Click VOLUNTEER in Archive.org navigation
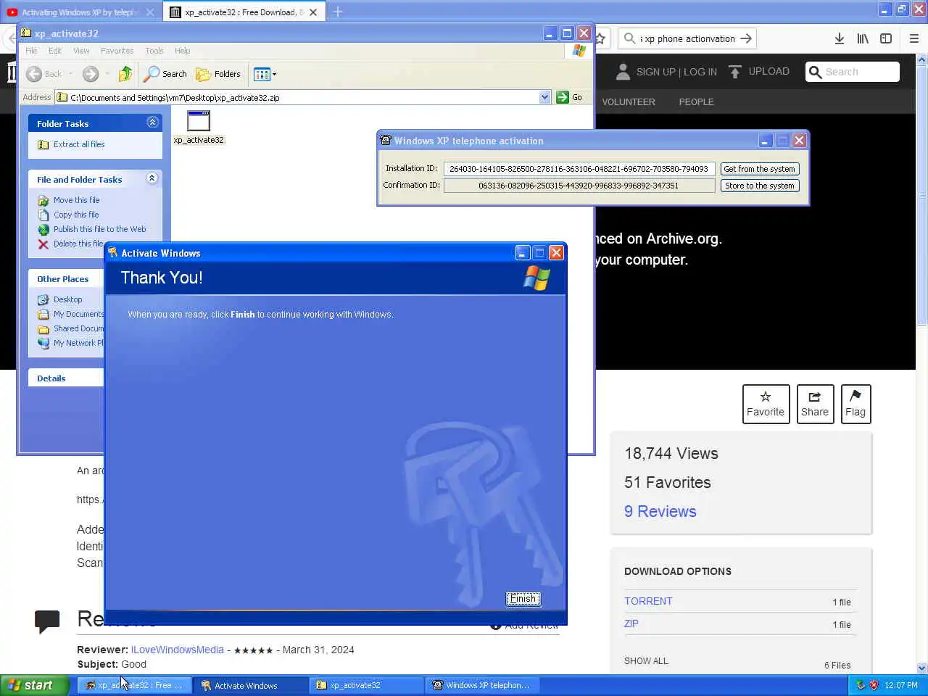This screenshot has height=696, width=928. pyautogui.click(x=629, y=102)
